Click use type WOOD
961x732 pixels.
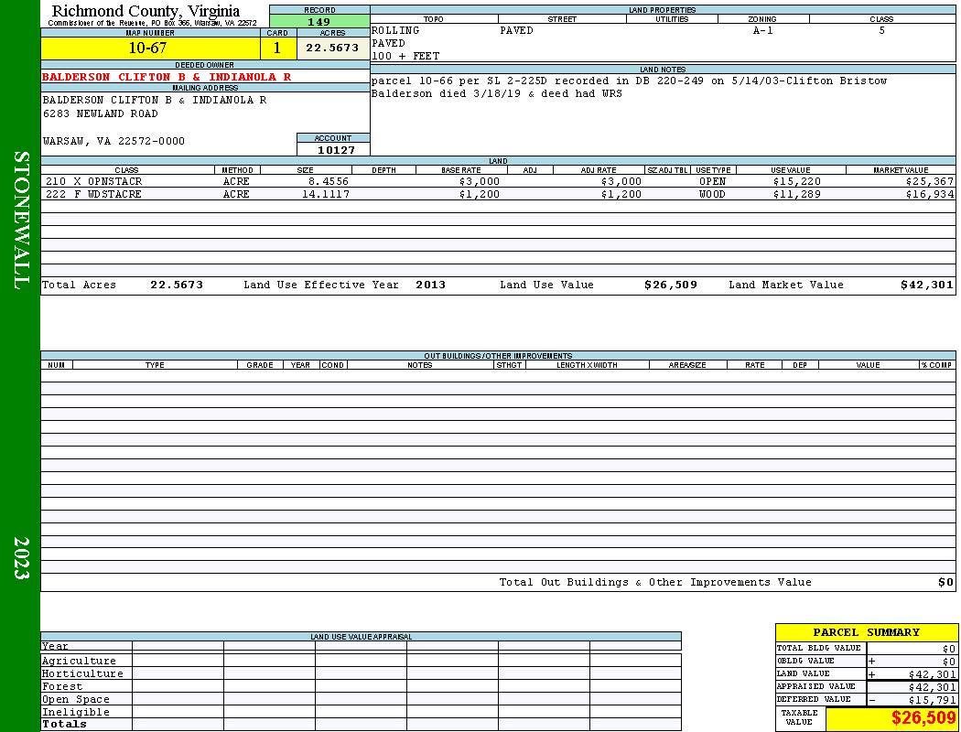(712, 194)
